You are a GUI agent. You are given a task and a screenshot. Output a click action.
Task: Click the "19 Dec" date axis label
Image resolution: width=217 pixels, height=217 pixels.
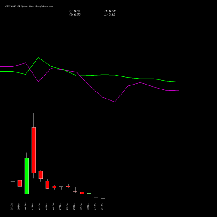pos(74,207)
